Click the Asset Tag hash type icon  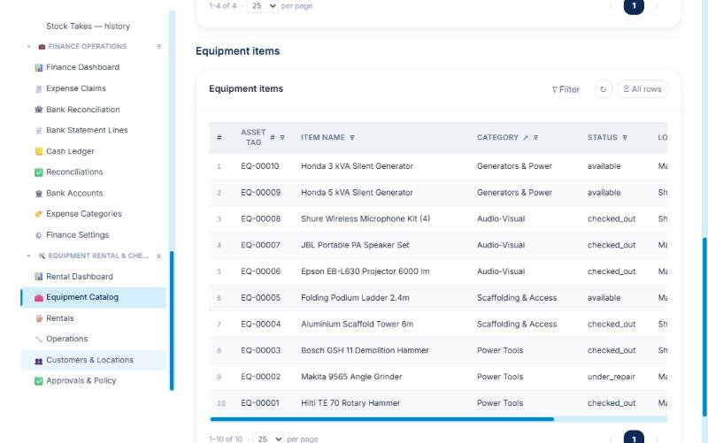[x=273, y=137]
